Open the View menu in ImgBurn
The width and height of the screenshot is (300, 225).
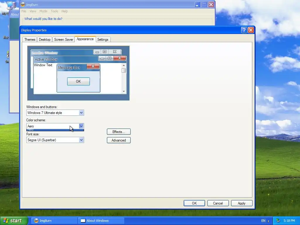[33, 11]
